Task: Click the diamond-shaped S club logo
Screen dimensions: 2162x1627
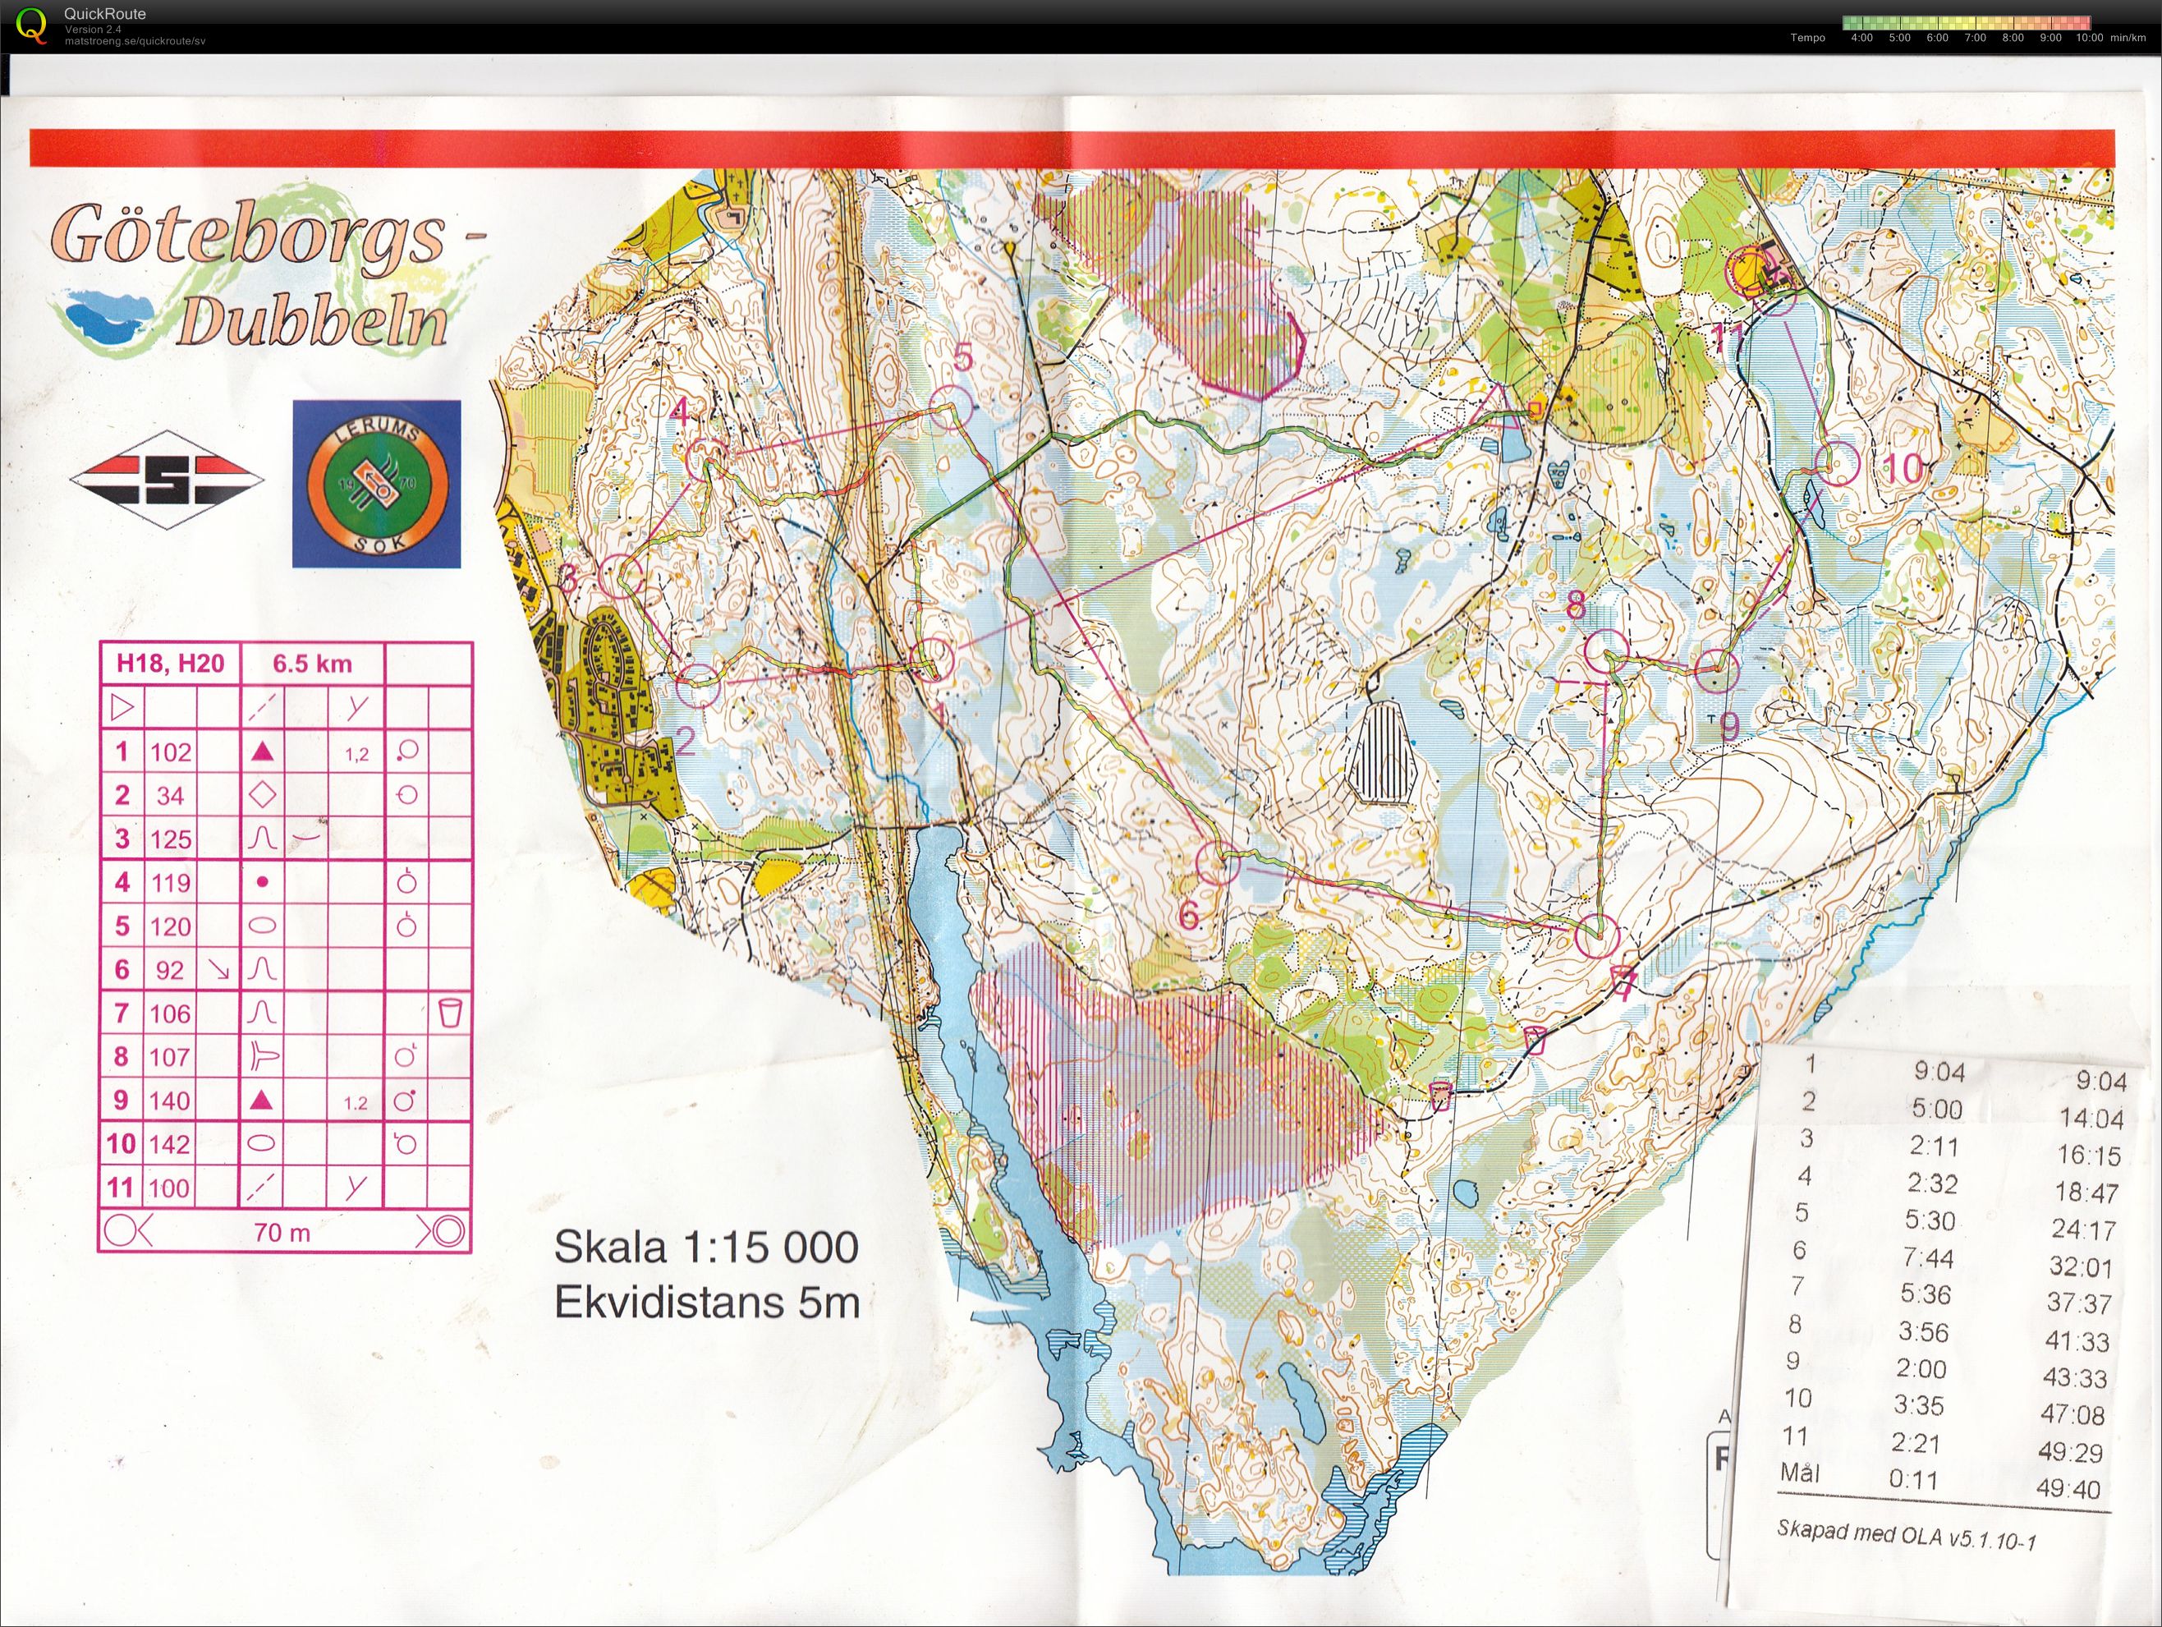Action: point(166,480)
